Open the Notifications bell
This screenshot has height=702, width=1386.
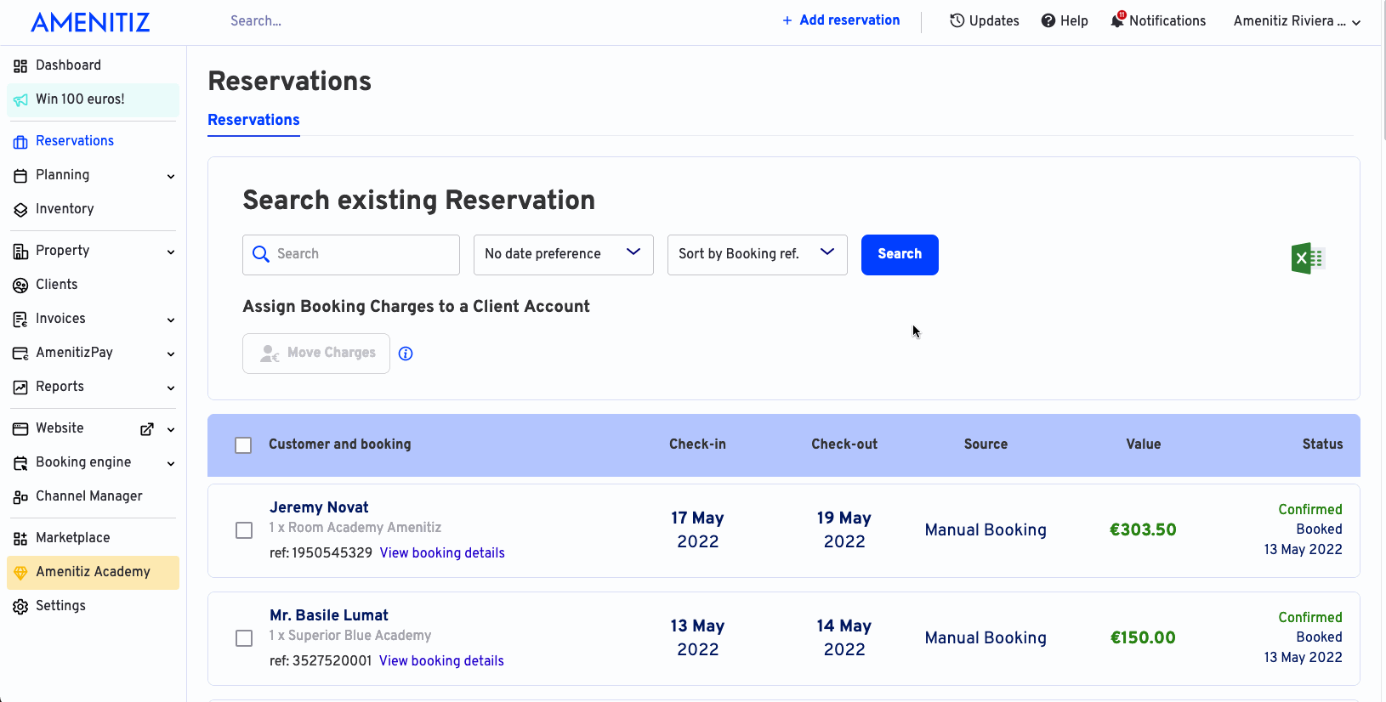coord(1117,20)
